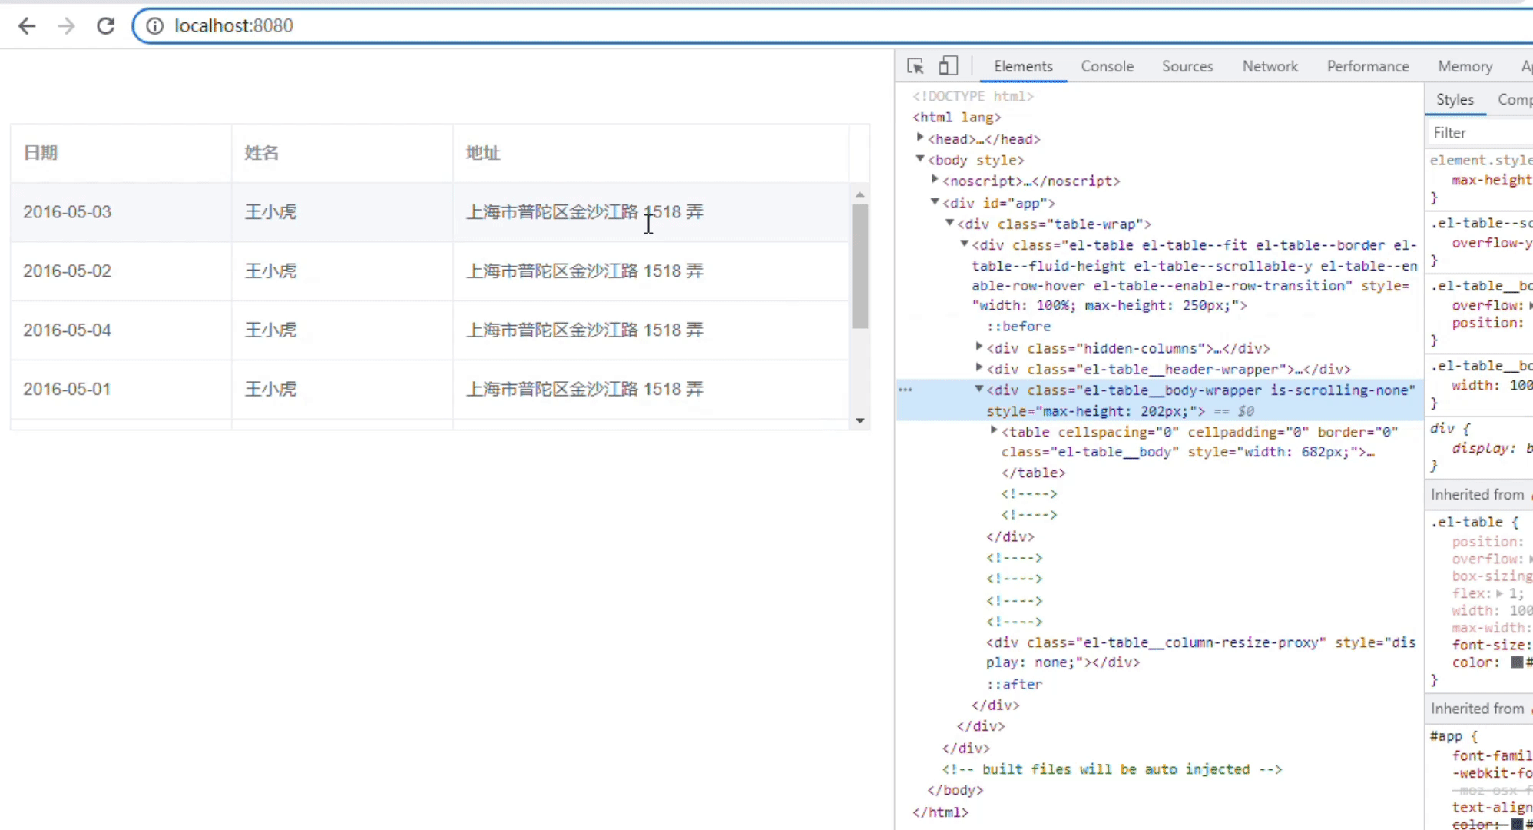Open the Network tab
Viewport: 1533px width, 830px height.
(x=1270, y=66)
